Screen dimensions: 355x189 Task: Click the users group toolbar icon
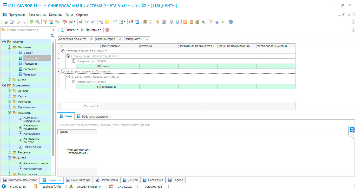(x=197, y=22)
